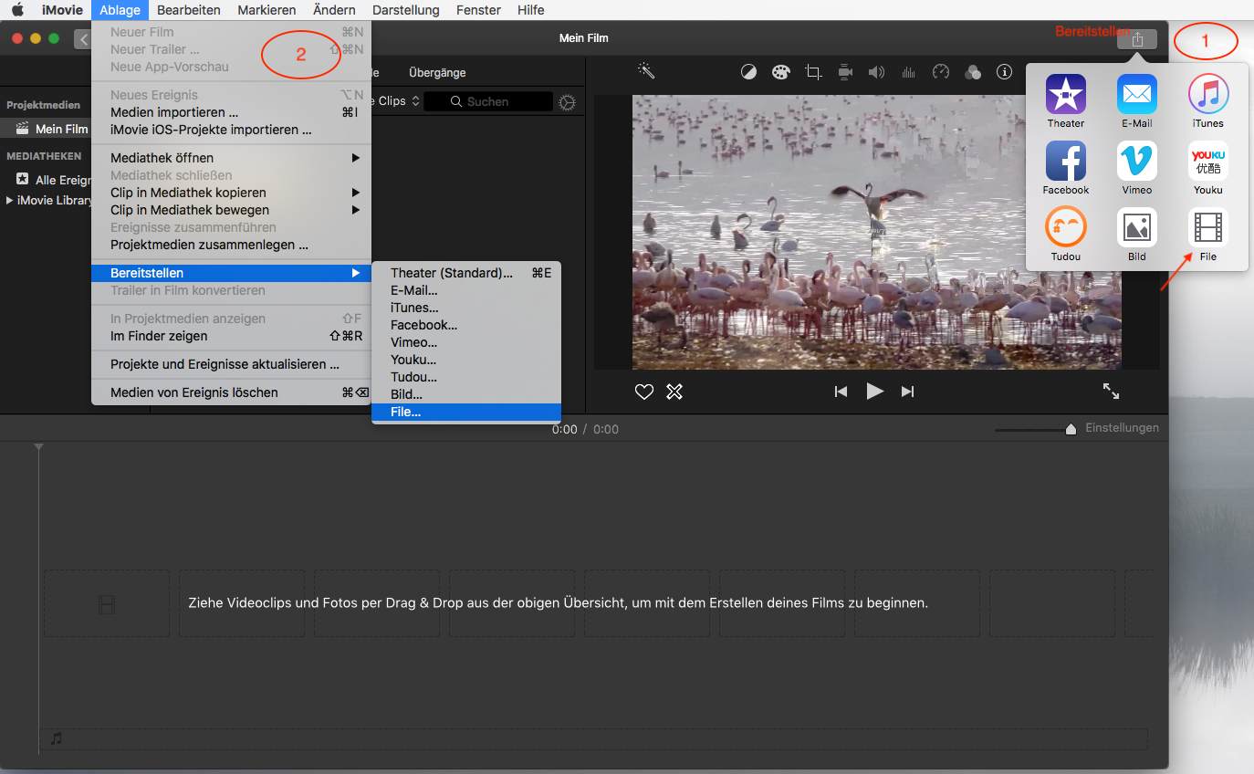The height and width of the screenshot is (774, 1254).
Task: Skip to the next clip
Action: pos(907,392)
